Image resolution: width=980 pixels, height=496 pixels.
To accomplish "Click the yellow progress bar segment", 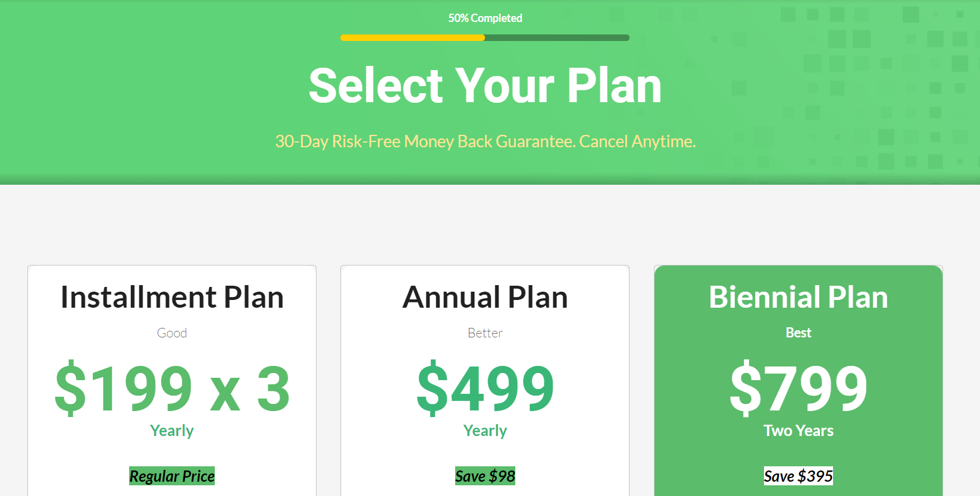I will [412, 37].
